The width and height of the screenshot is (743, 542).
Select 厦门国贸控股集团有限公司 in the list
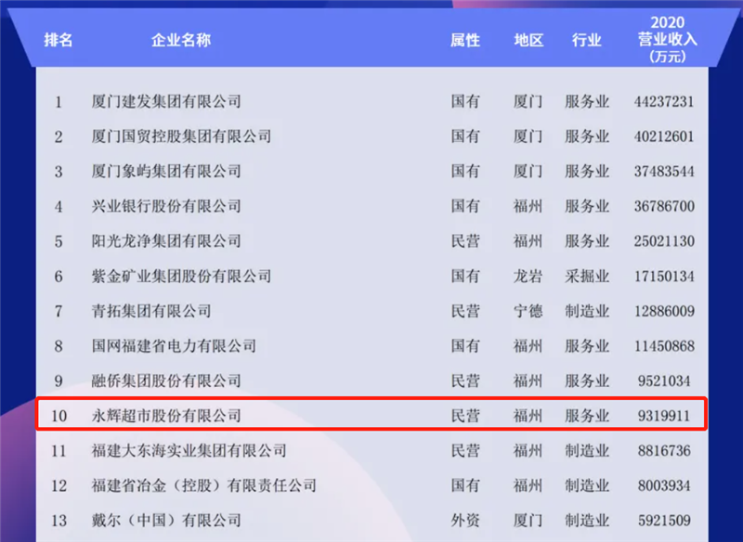pyautogui.click(x=181, y=136)
